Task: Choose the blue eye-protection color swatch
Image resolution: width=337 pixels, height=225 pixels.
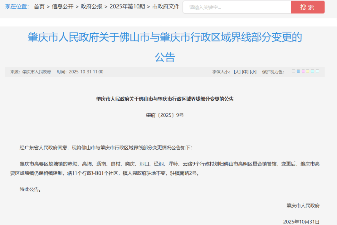Action: tap(298, 72)
